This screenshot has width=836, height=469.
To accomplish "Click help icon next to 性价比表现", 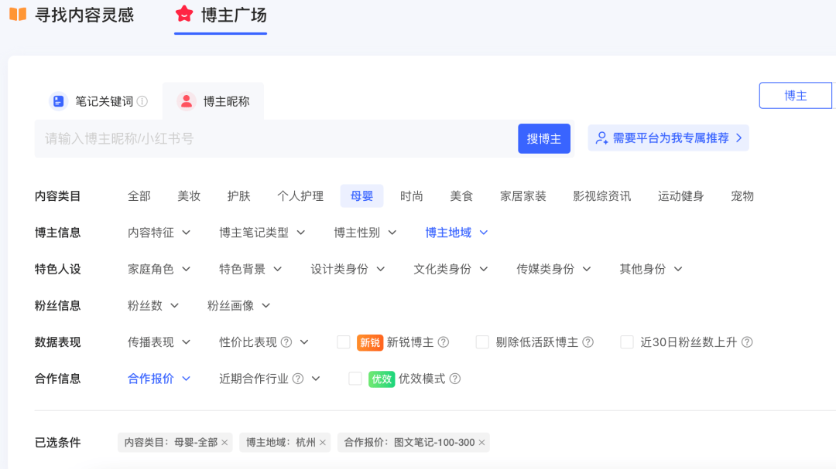I will [286, 342].
